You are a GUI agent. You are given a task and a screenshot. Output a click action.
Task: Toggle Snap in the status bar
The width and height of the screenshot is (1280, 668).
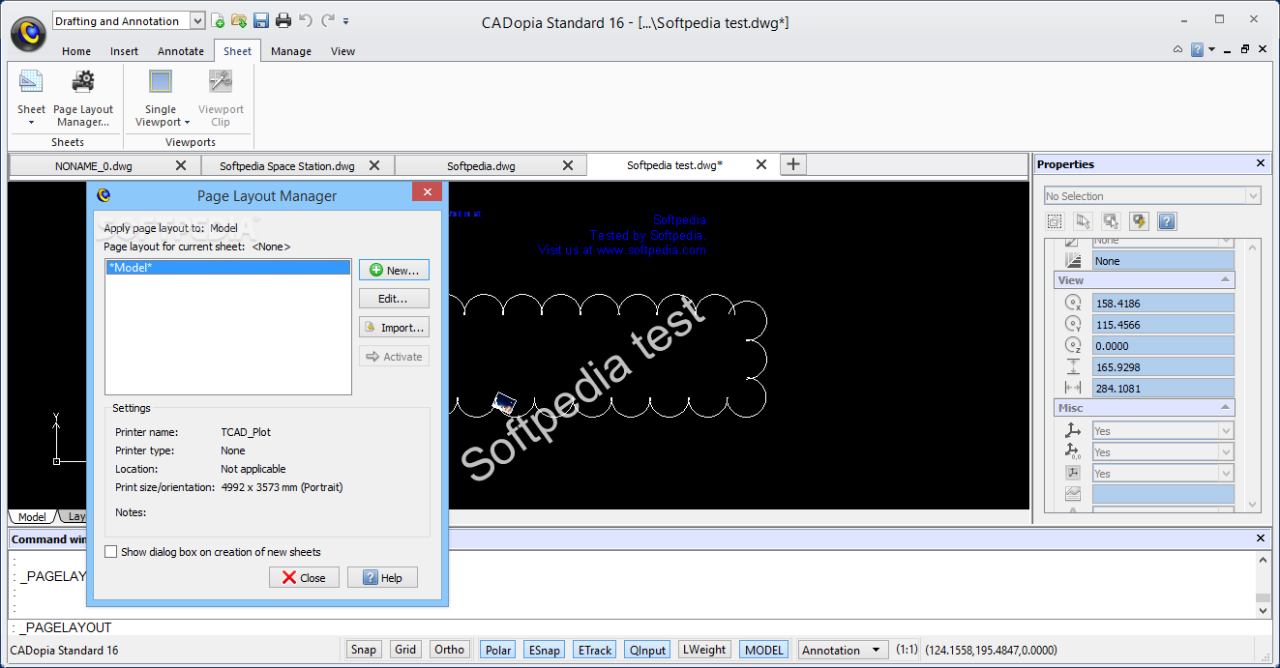click(x=364, y=650)
